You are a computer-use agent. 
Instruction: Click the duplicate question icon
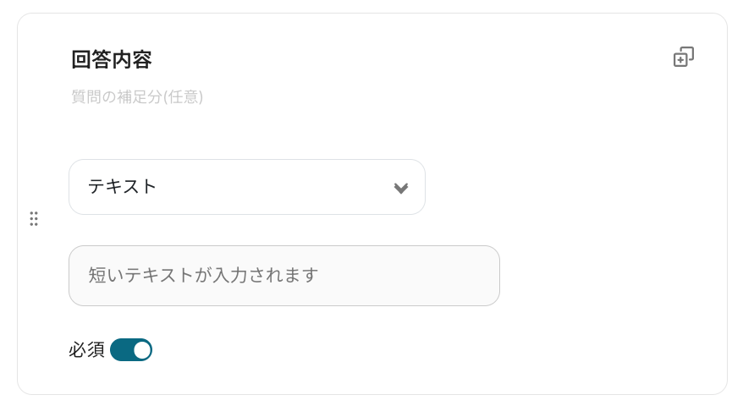pyautogui.click(x=683, y=58)
